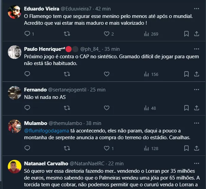Screen dimensions: 206x189
Task: Retweet Paulo Henrique's tweet
Action: [x=67, y=74]
